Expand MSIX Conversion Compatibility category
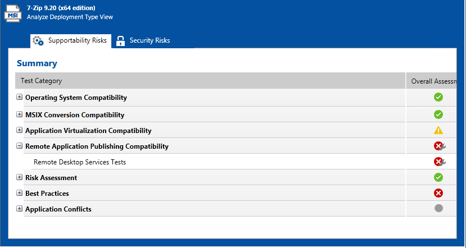 coord(20,114)
